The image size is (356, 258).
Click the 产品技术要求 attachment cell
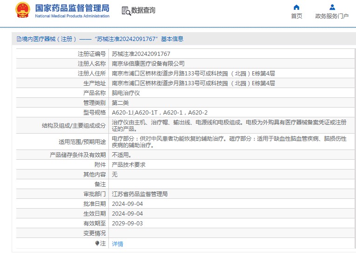coord(128,164)
